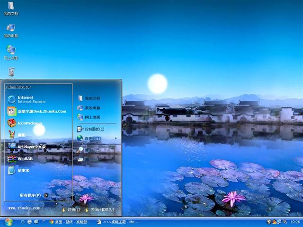This screenshot has width=303, height=227.
Task: Expand hidden system tray icons arrow
Action: [268, 222]
